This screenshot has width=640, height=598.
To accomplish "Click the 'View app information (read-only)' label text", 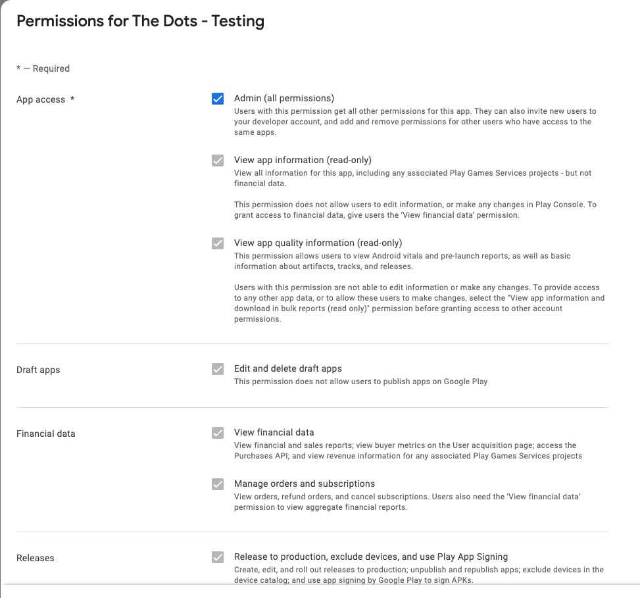I will [x=303, y=160].
